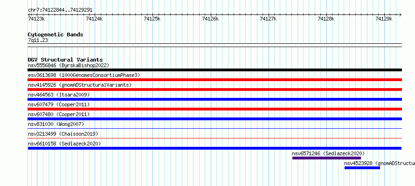Click the nsv6610158 (Sedlazeck2020) label
The image size is (415, 186).
pyautogui.click(x=64, y=144)
